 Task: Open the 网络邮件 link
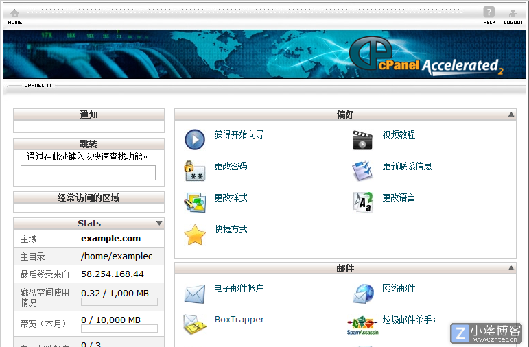tap(399, 288)
